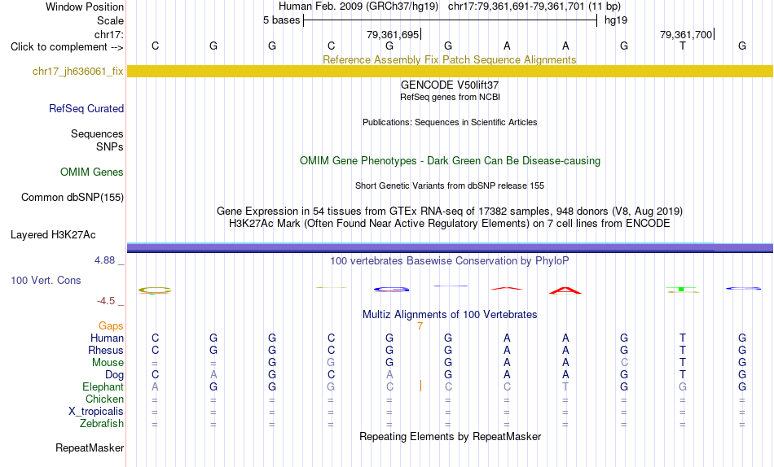
Task: Click the OMIM Genes track label
Action: [91, 172]
